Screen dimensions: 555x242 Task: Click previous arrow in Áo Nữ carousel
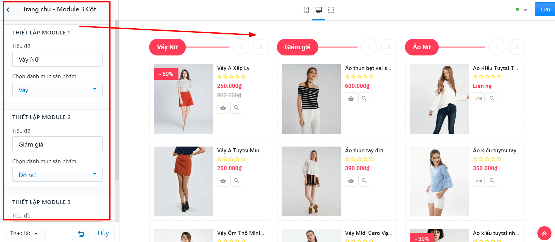point(497,47)
